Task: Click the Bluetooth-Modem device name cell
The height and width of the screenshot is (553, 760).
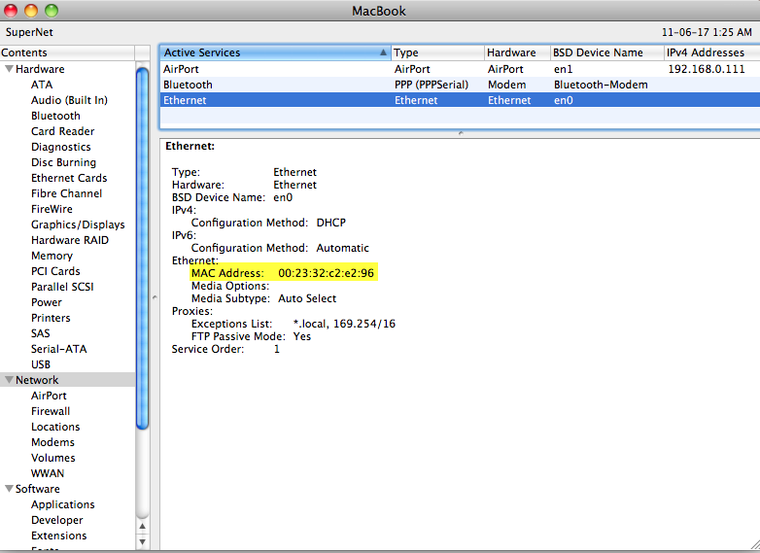Action: click(x=601, y=85)
